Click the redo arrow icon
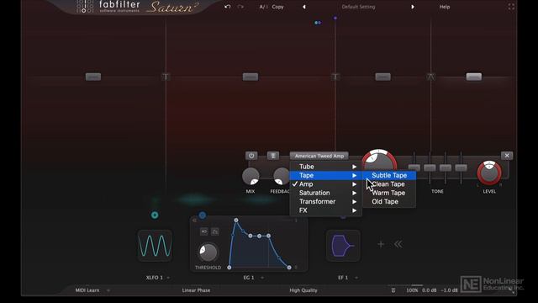Viewport: 538px width, 303px height. [x=240, y=7]
